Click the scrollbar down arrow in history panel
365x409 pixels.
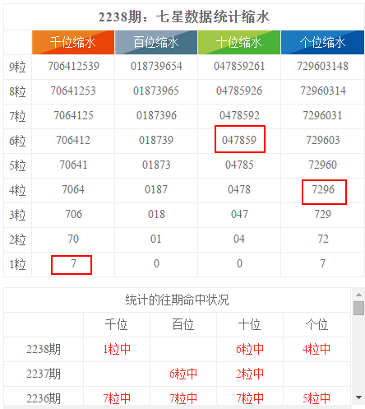coord(358,397)
